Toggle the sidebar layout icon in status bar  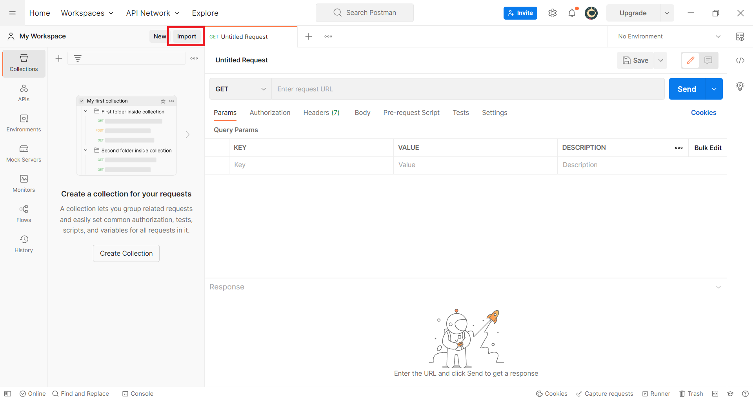[x=7, y=394]
